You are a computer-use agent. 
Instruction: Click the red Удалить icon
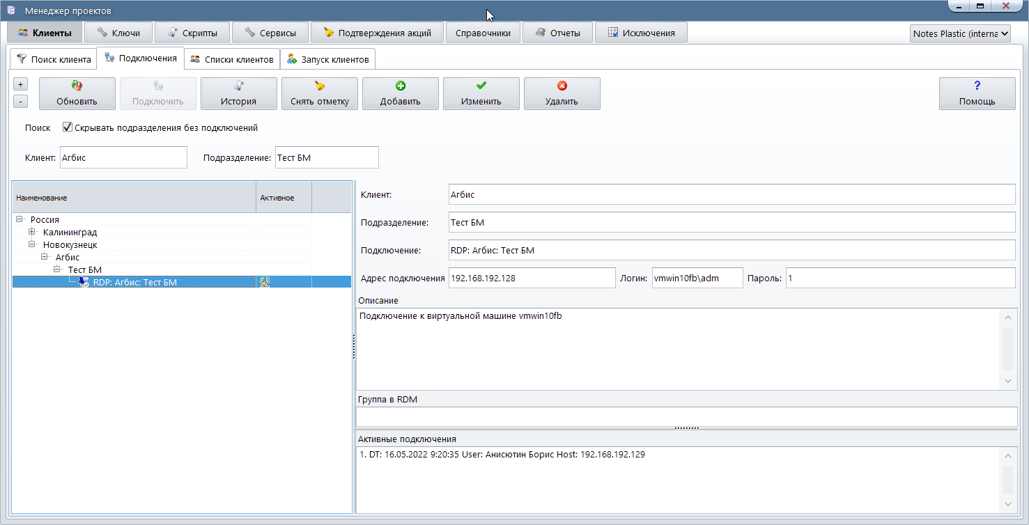[562, 86]
